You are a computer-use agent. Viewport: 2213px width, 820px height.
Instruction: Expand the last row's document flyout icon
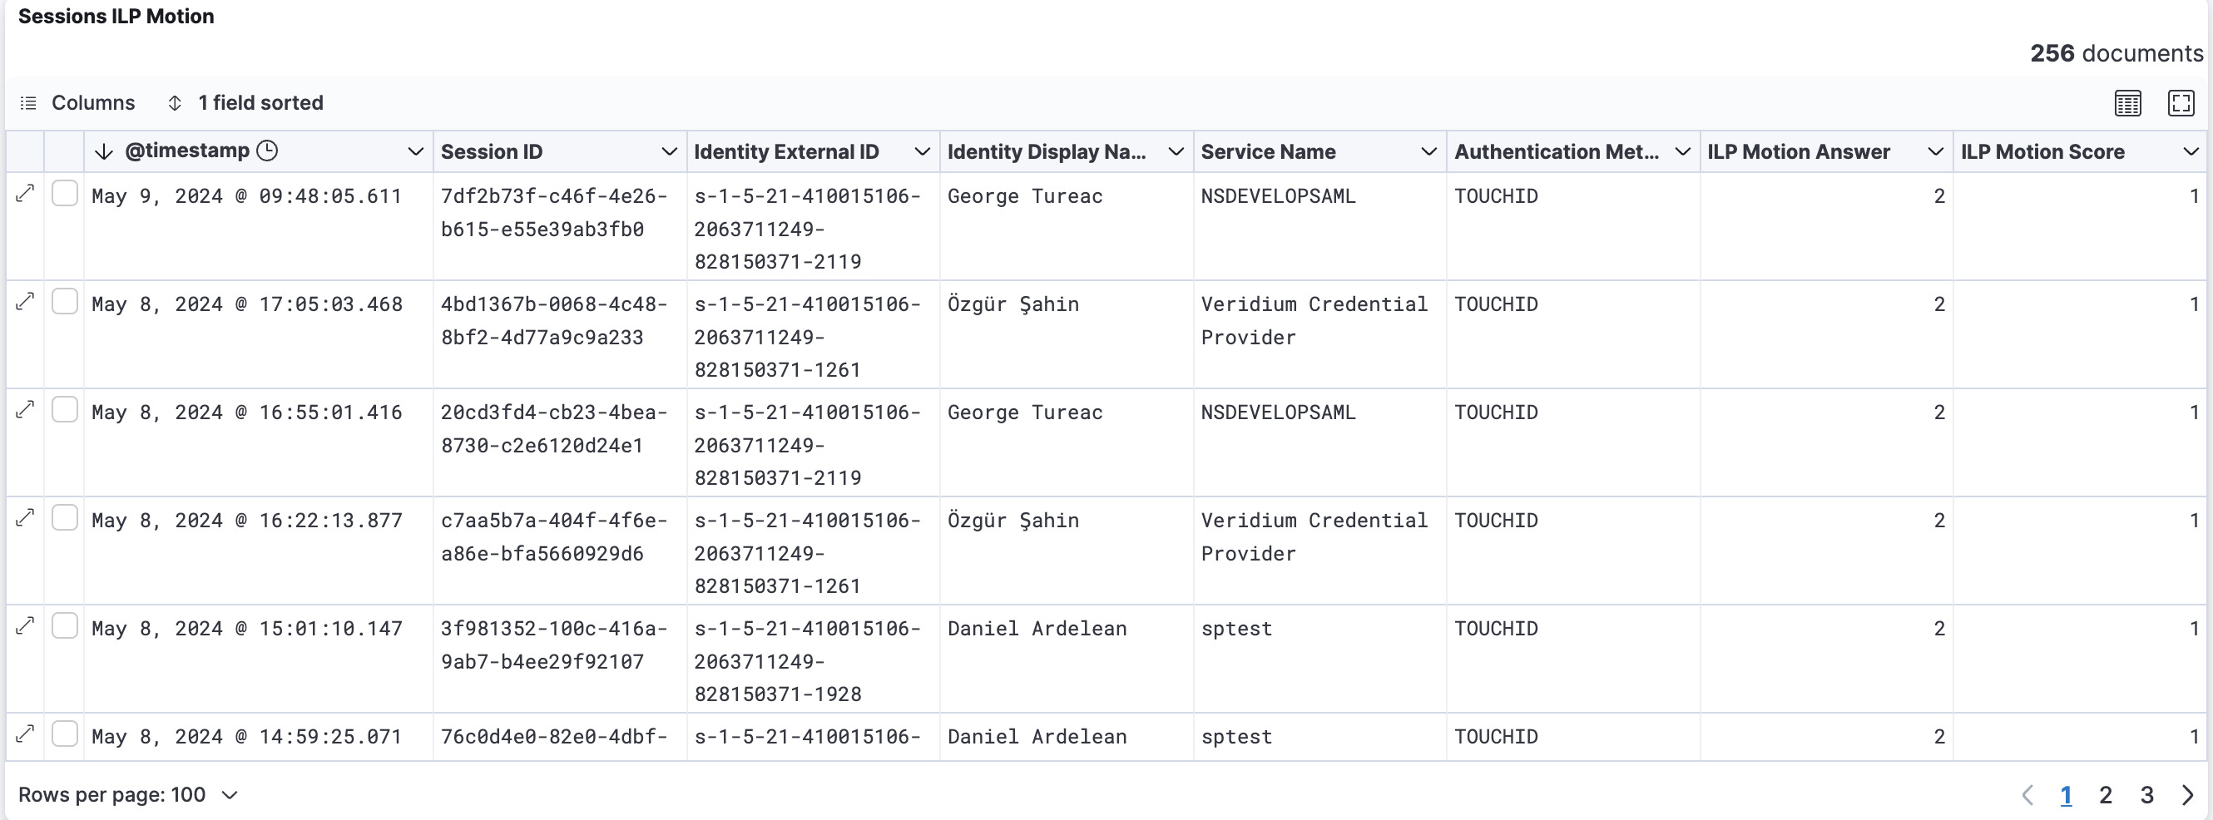pyautogui.click(x=25, y=734)
